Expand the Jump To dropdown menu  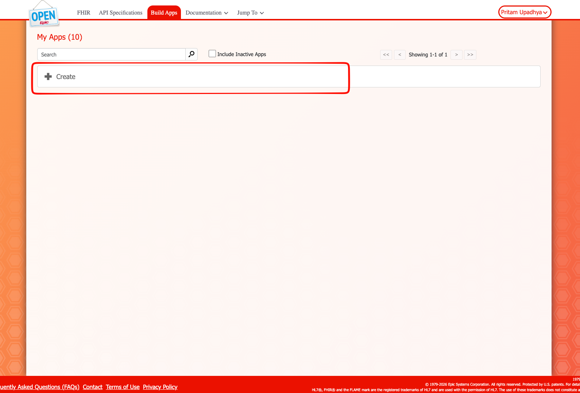pyautogui.click(x=251, y=13)
